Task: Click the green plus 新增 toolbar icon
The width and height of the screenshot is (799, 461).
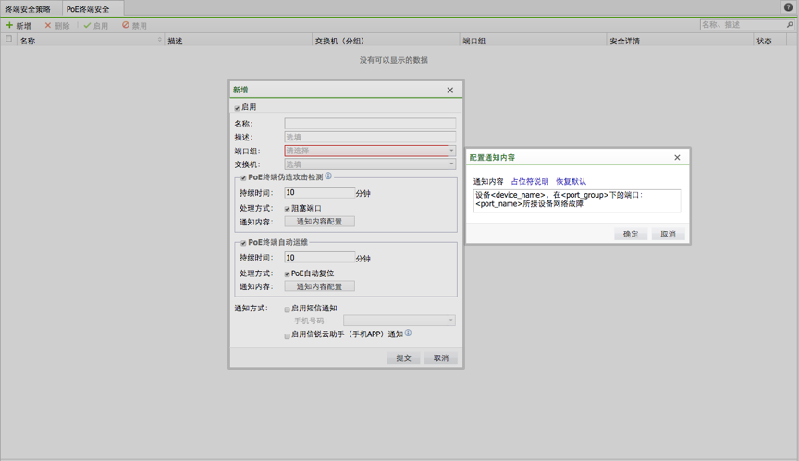Action: point(10,25)
